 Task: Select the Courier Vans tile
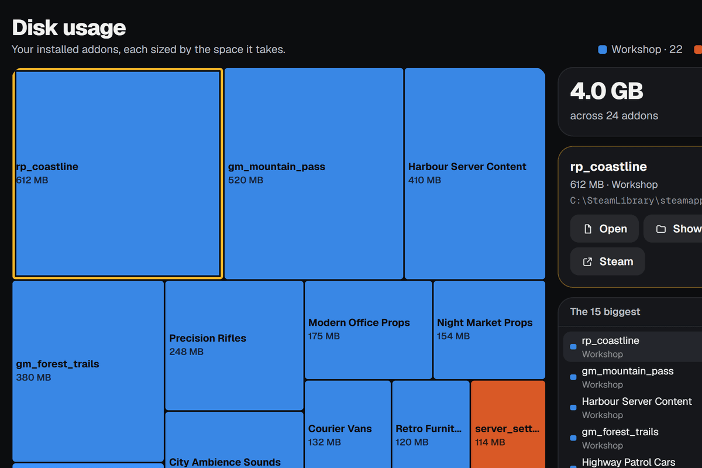coord(348,424)
